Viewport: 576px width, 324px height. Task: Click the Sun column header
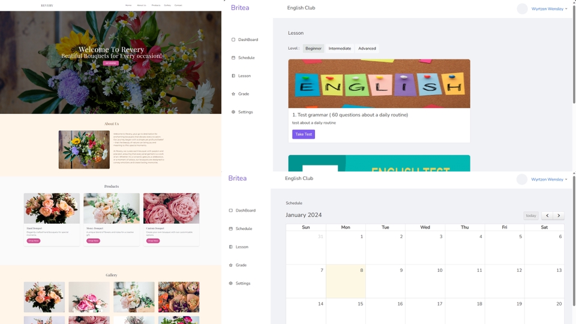tap(306, 227)
